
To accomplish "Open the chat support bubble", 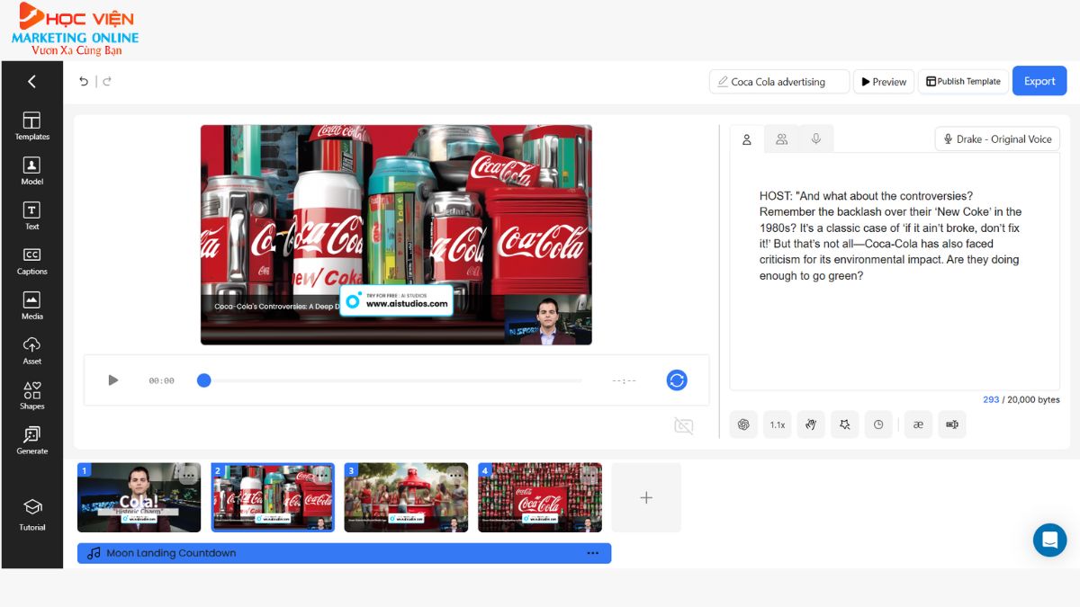I will 1049,540.
